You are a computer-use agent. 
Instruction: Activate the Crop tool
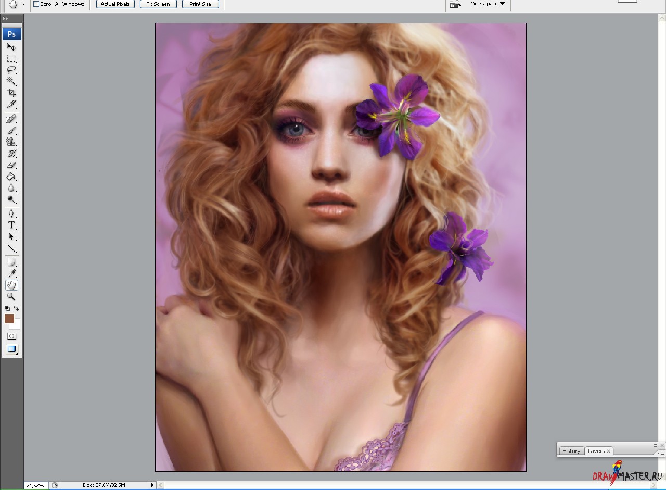[x=11, y=93]
